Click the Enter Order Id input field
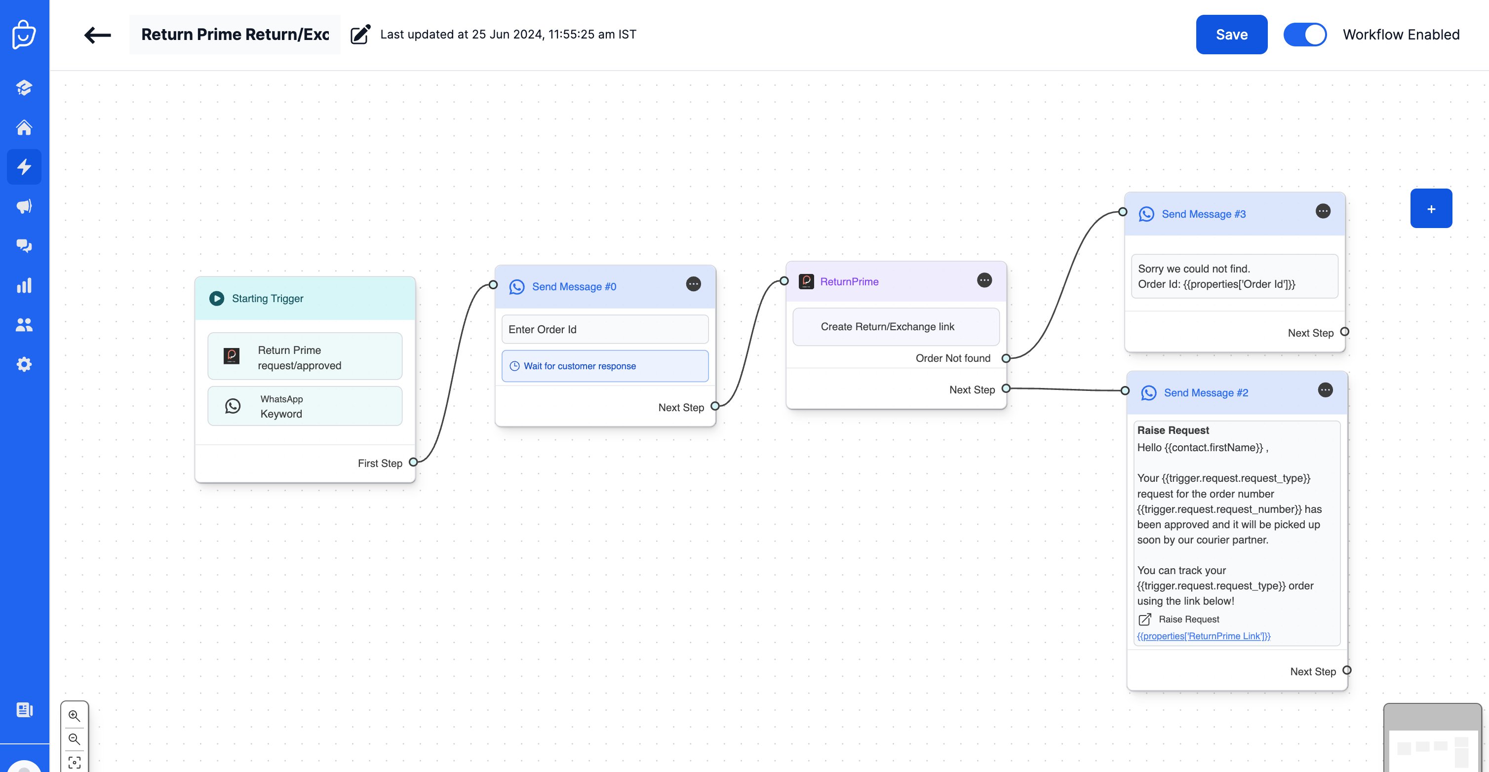 coord(606,329)
